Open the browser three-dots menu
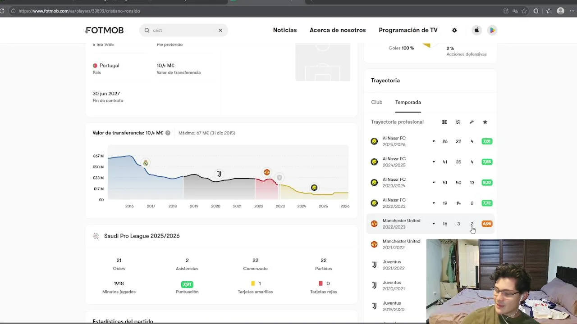The height and width of the screenshot is (324, 577). point(572,11)
